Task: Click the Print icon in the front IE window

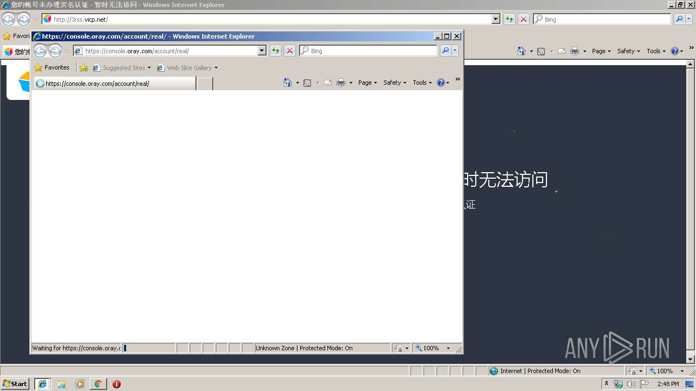Action: coord(341,83)
